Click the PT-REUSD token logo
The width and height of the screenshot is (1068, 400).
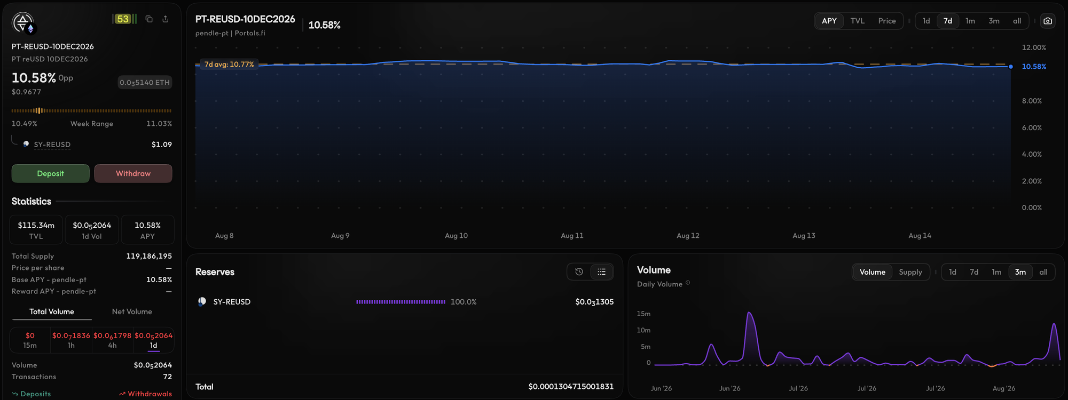click(23, 23)
